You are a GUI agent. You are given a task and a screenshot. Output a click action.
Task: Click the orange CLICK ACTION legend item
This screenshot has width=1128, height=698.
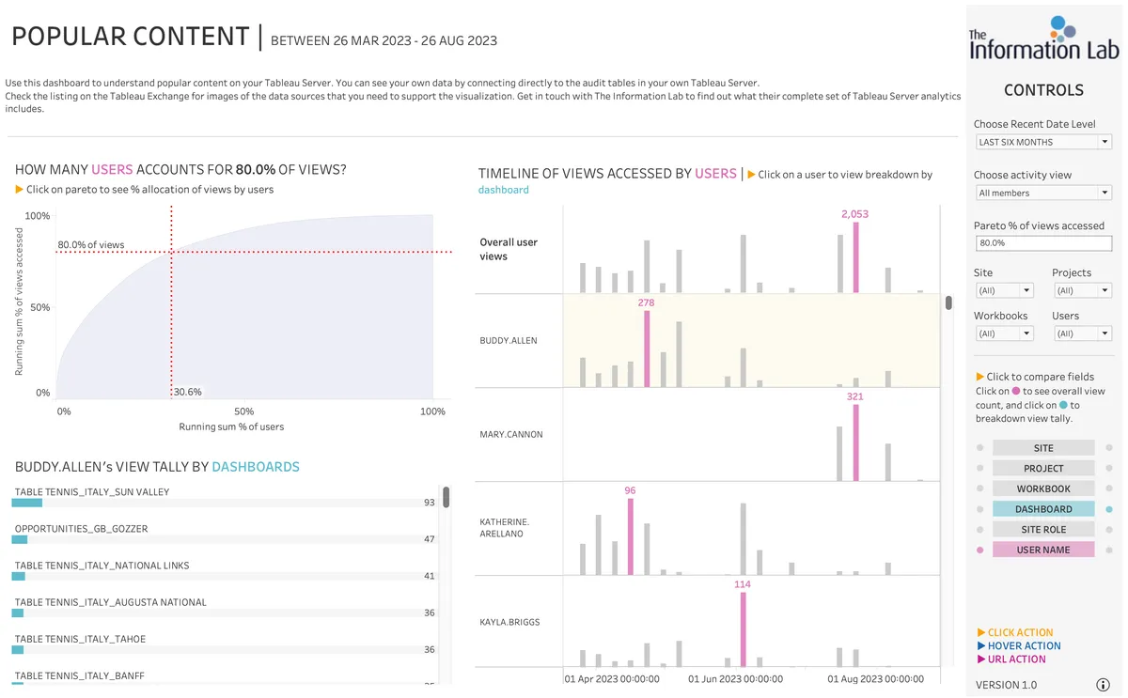pos(1015,633)
